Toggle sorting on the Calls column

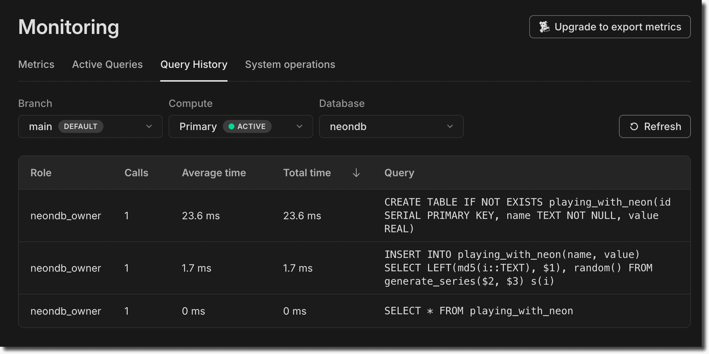[x=136, y=173]
